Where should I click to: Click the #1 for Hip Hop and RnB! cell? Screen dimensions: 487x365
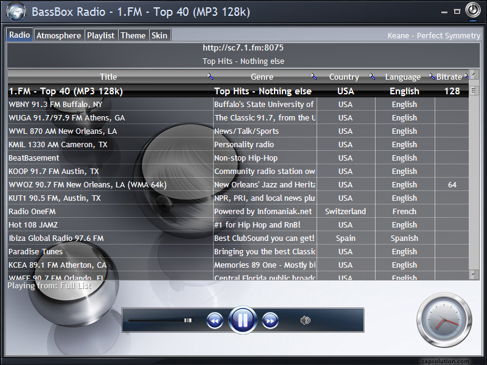tap(265, 224)
